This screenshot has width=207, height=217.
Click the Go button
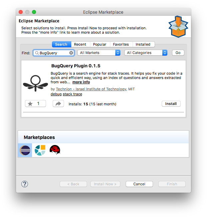[x=178, y=53]
